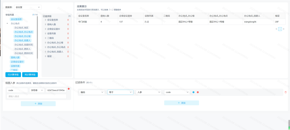Focus the code parameter name input

17,90
